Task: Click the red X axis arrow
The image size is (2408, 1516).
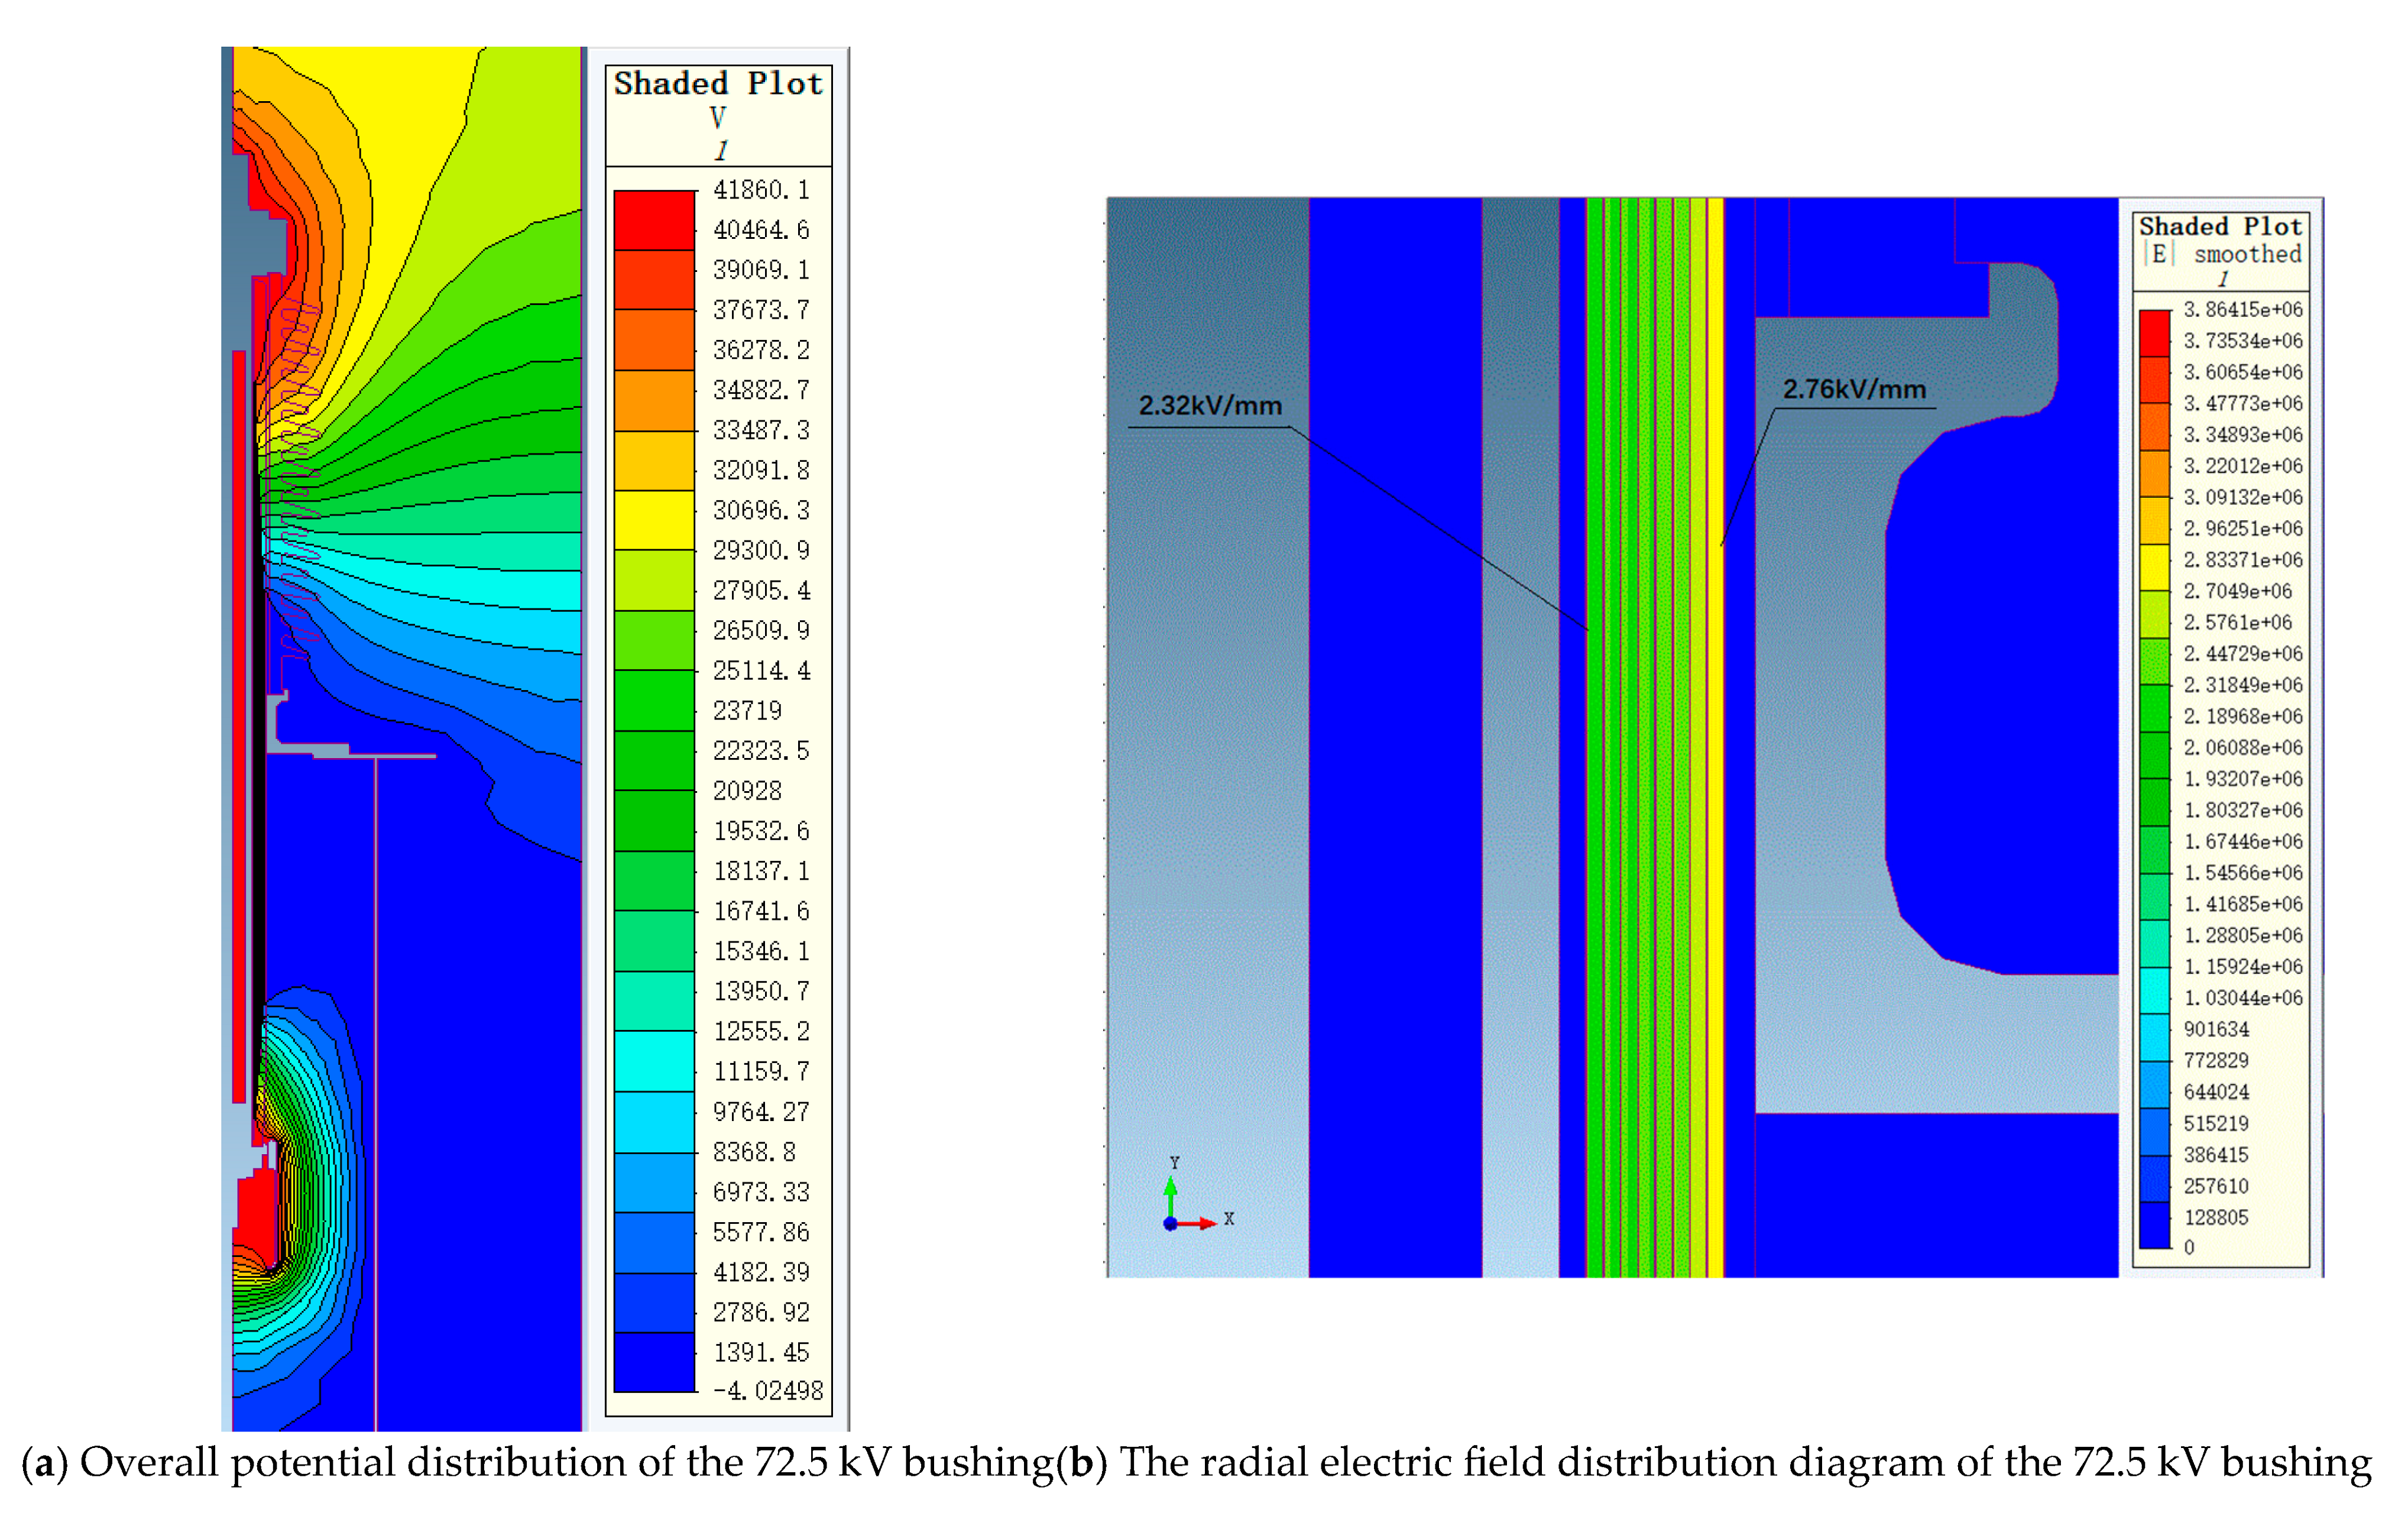Action: [x=1199, y=1222]
